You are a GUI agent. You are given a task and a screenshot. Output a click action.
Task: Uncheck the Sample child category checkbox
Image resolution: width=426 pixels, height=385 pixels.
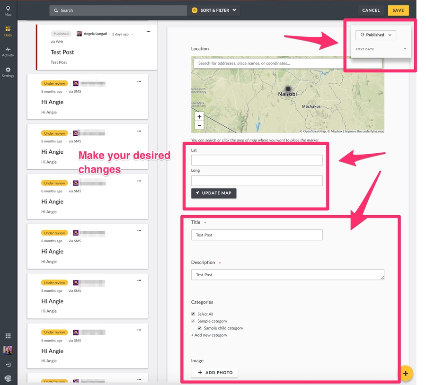(x=200, y=328)
